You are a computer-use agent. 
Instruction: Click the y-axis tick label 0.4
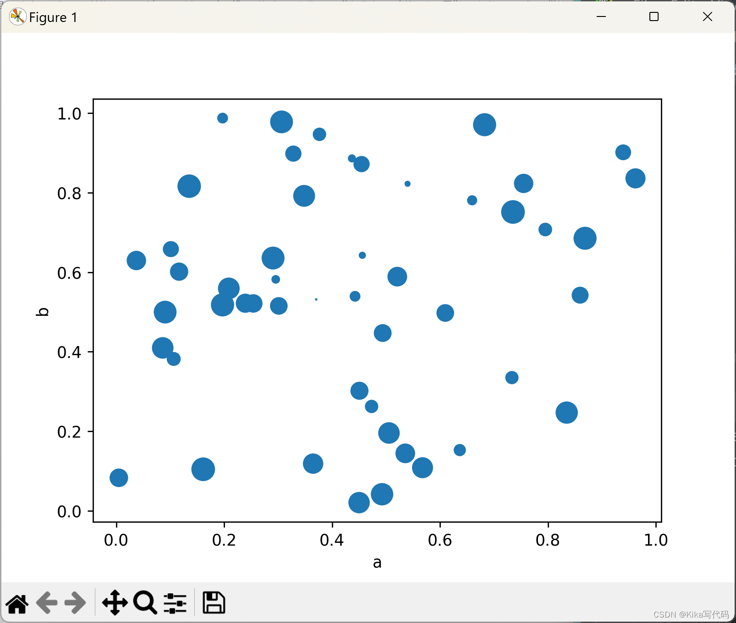coord(69,352)
